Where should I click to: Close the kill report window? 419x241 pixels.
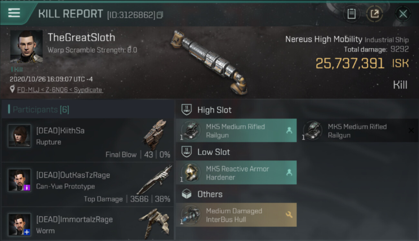point(403,14)
